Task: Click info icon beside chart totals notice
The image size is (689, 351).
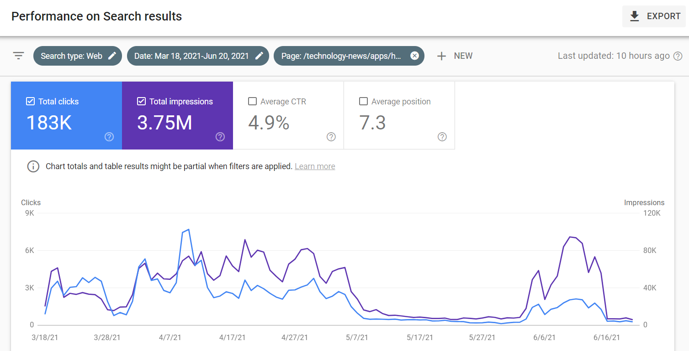Action: (33, 166)
